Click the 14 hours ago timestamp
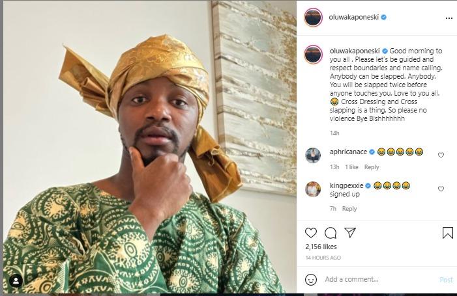457x296 pixels. 323,258
